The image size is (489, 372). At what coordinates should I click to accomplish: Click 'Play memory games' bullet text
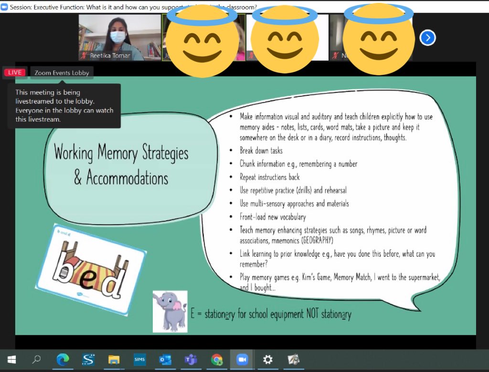click(x=340, y=282)
